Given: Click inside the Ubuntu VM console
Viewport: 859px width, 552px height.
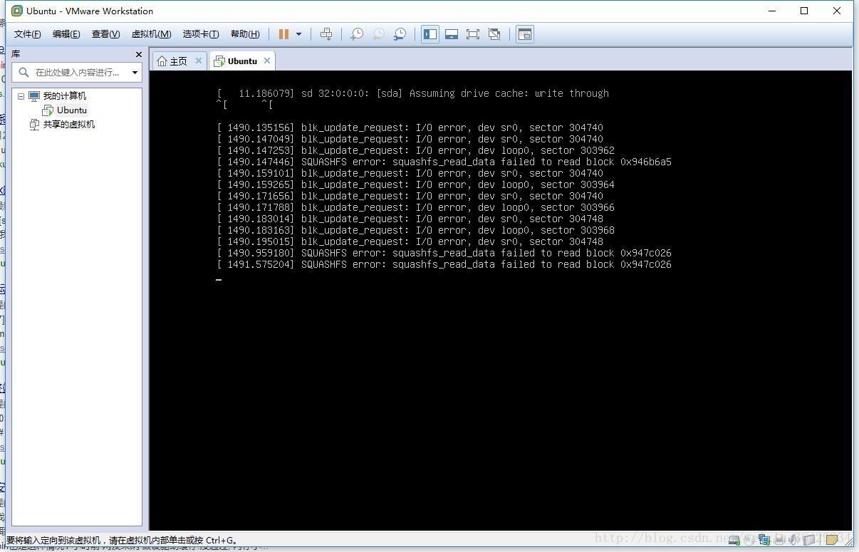Looking at the screenshot, I should (500, 299).
